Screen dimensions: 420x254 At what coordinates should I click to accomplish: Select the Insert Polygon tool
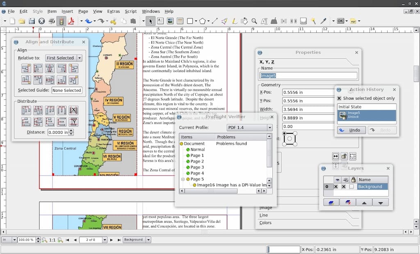click(203, 21)
